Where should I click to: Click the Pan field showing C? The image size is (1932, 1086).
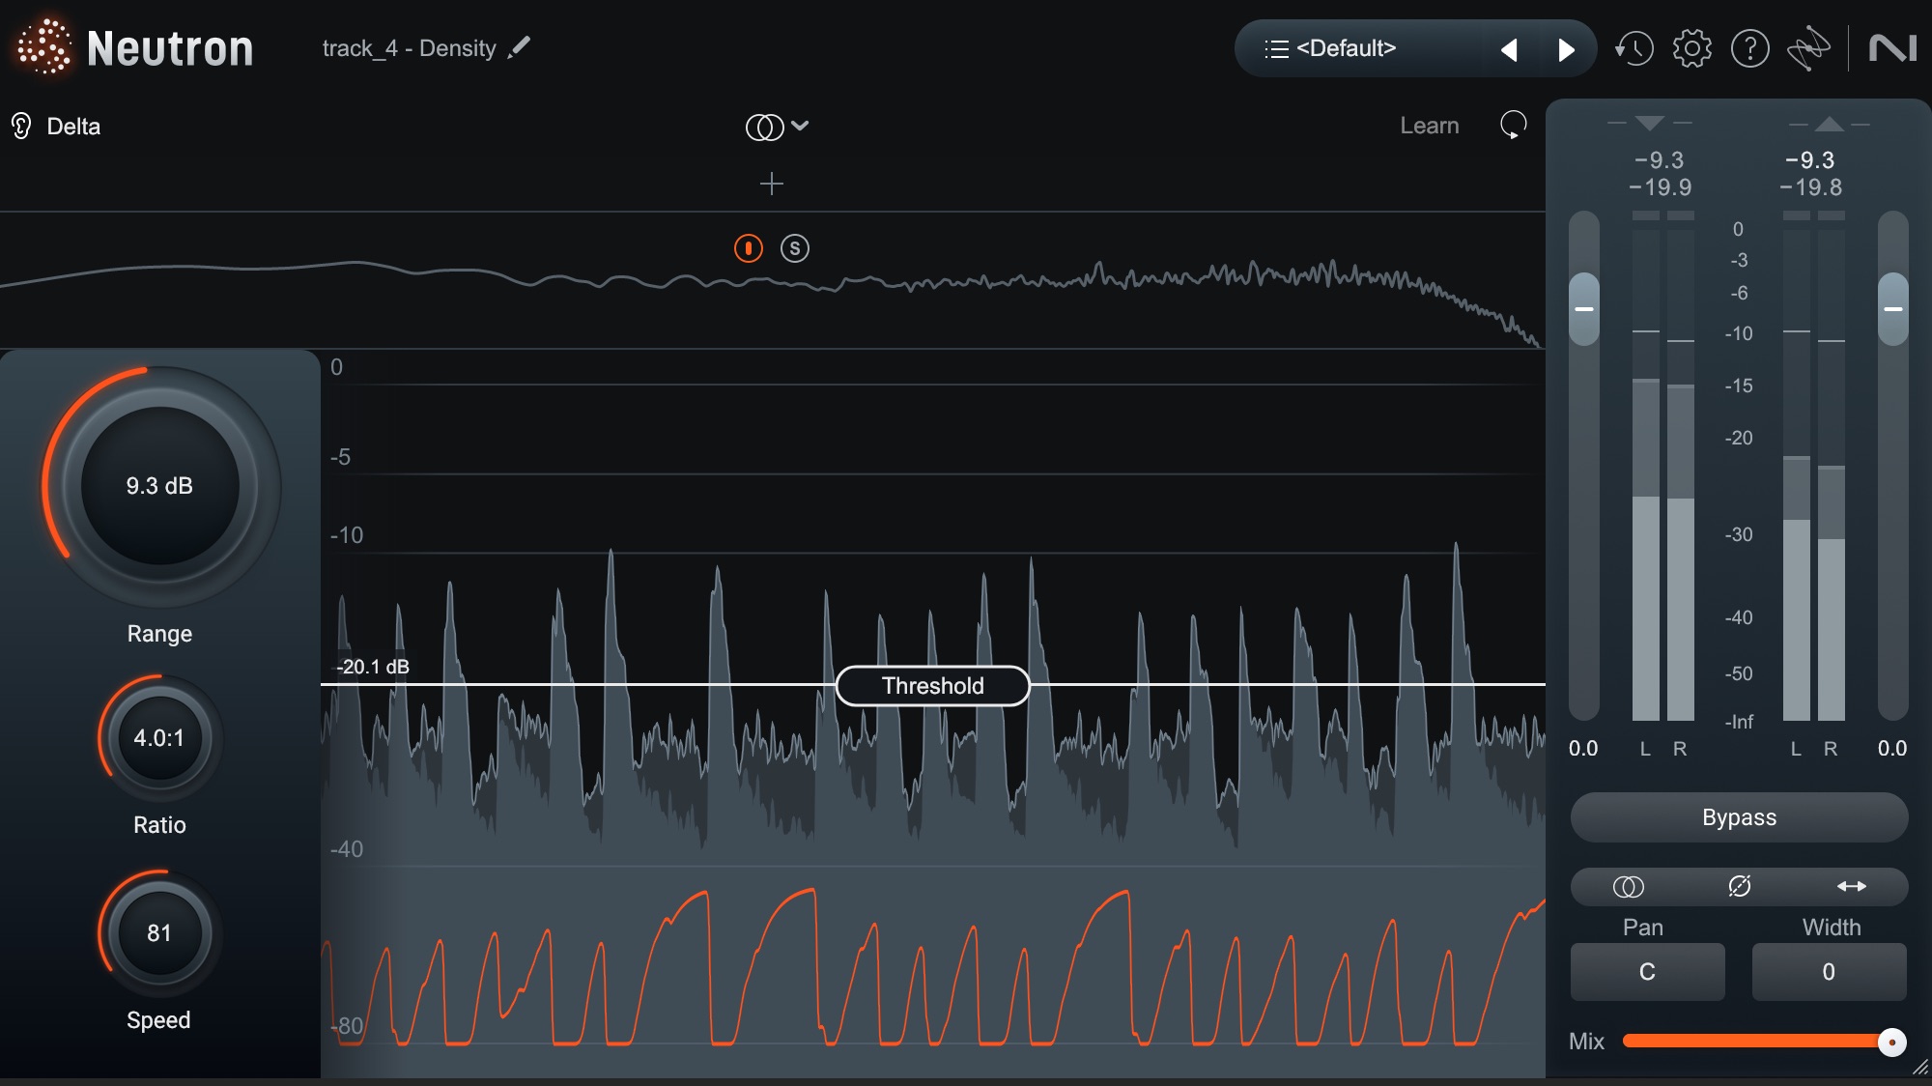1647,972
